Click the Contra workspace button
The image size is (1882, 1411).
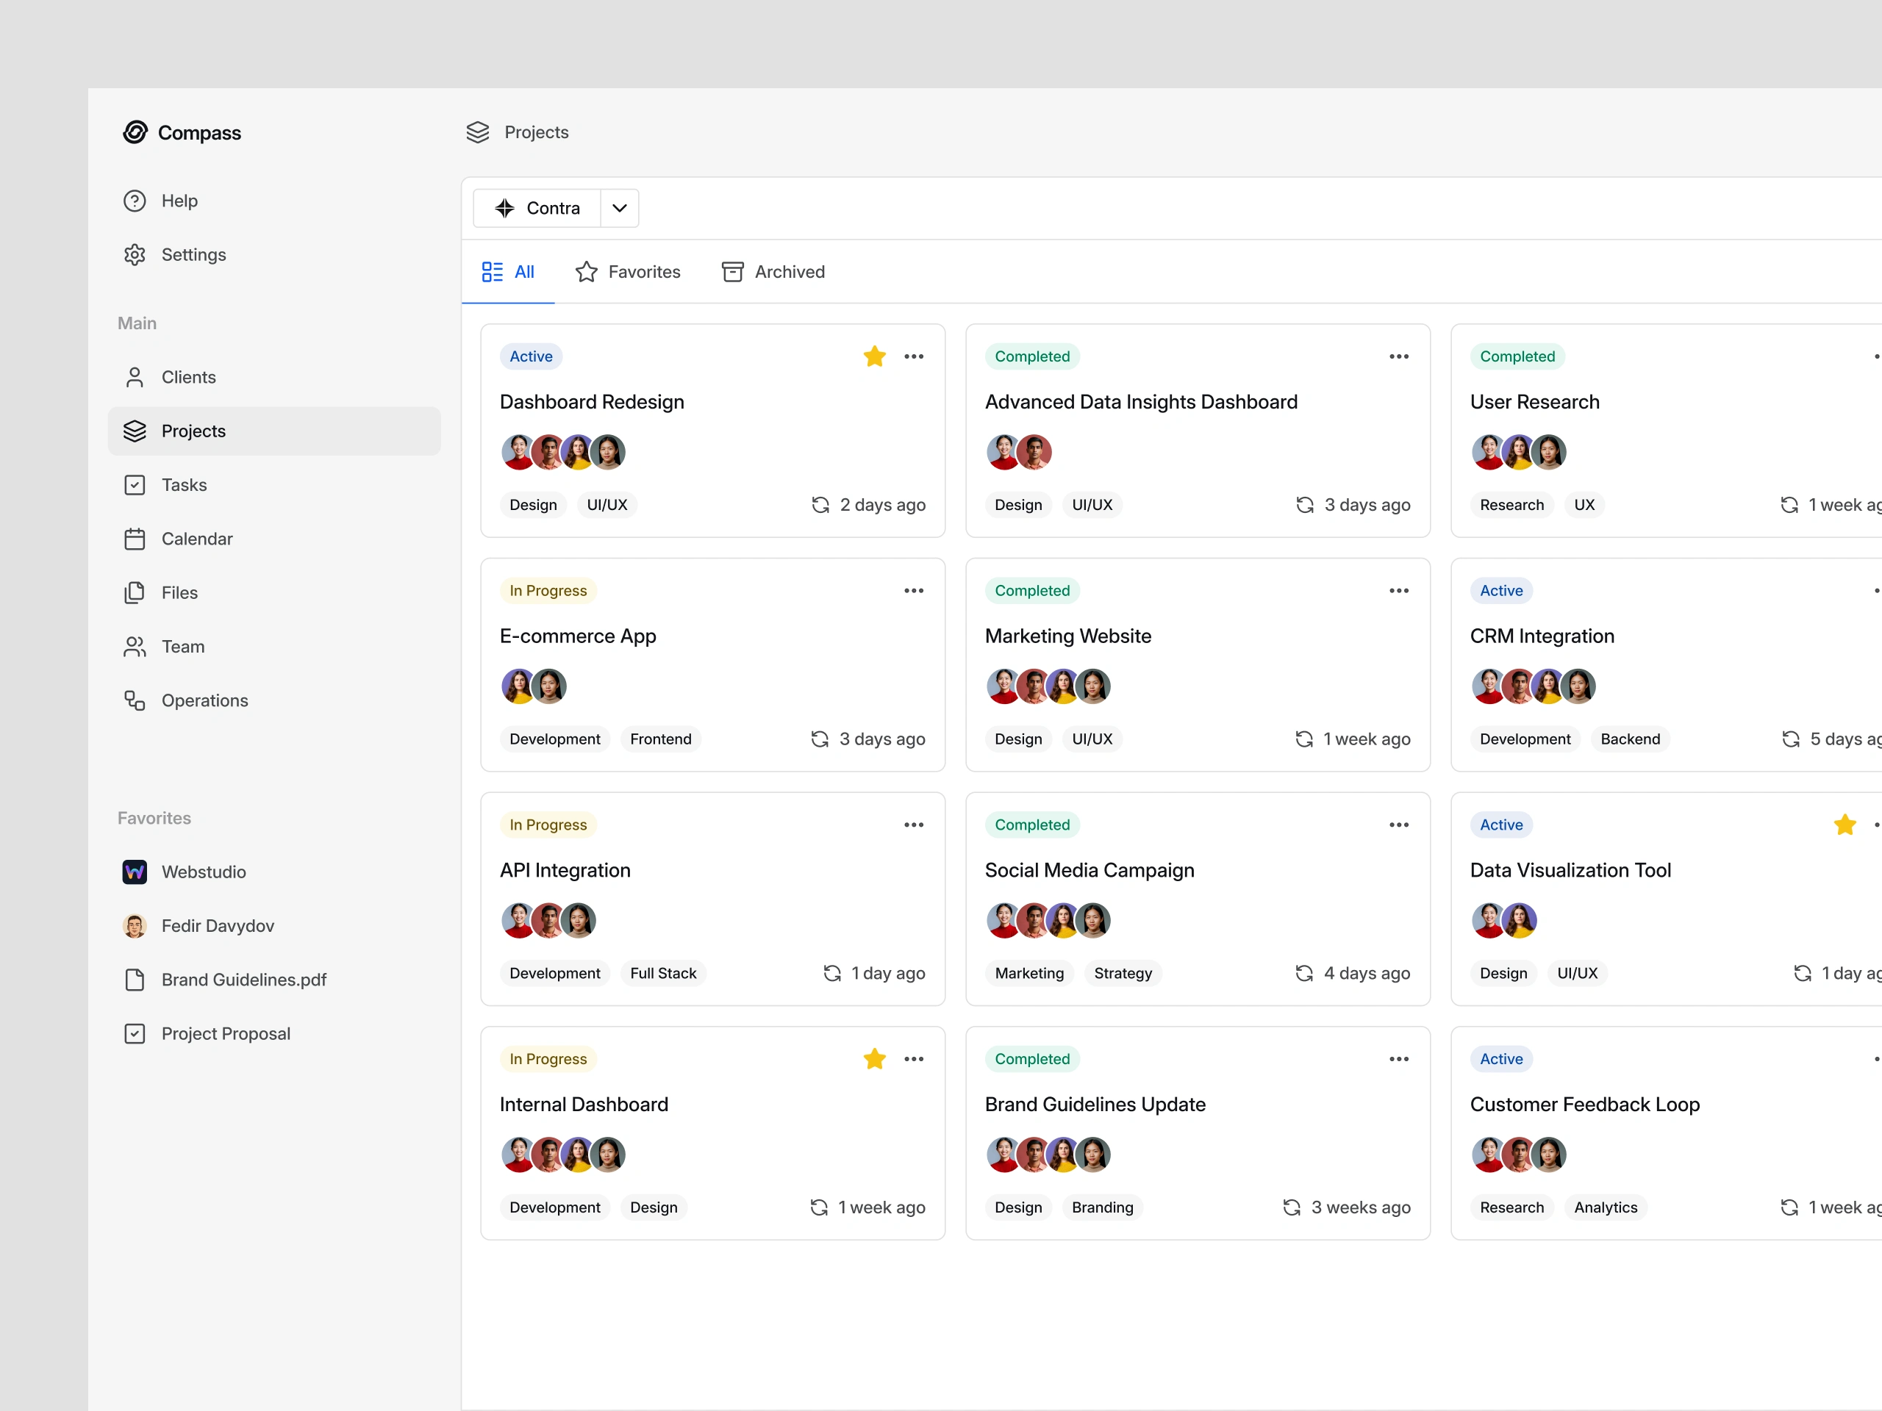pyautogui.click(x=537, y=209)
